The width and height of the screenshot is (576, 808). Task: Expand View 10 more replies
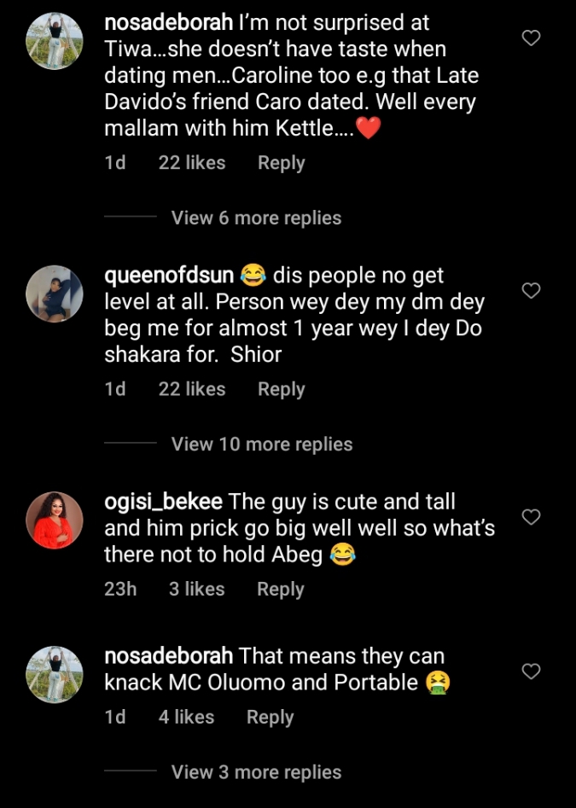click(261, 444)
